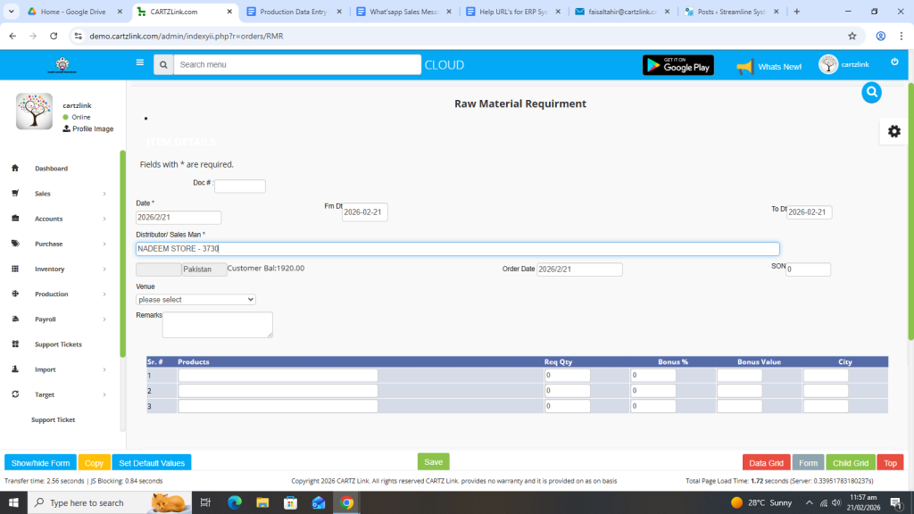
Task: Open the blue circular search button
Action: [x=871, y=92]
